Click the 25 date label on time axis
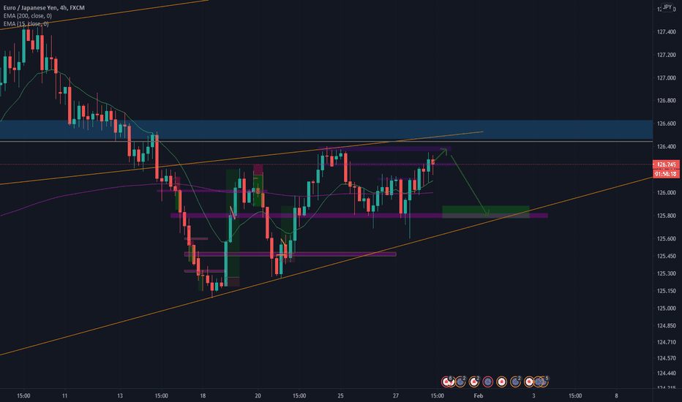This screenshot has width=682, height=402. point(340,395)
